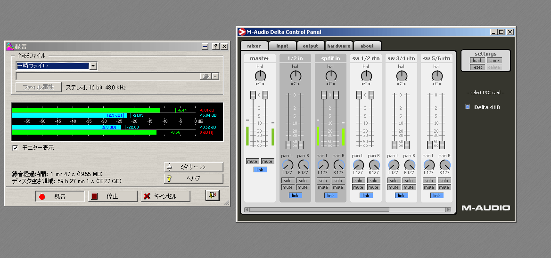Open help via the ? title bar button
The image size is (551, 258).
coord(215,46)
